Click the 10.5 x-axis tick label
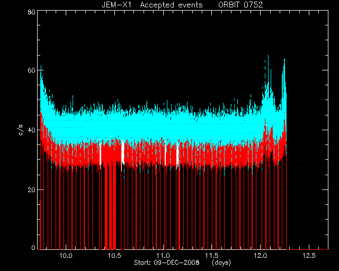 [114, 256]
